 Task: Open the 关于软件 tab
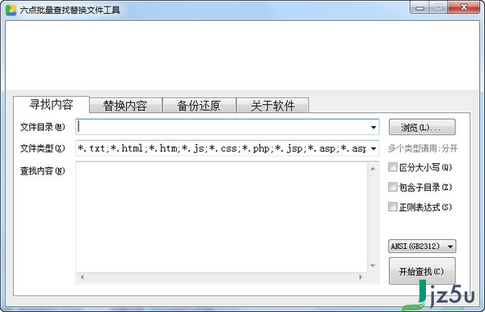tap(272, 106)
